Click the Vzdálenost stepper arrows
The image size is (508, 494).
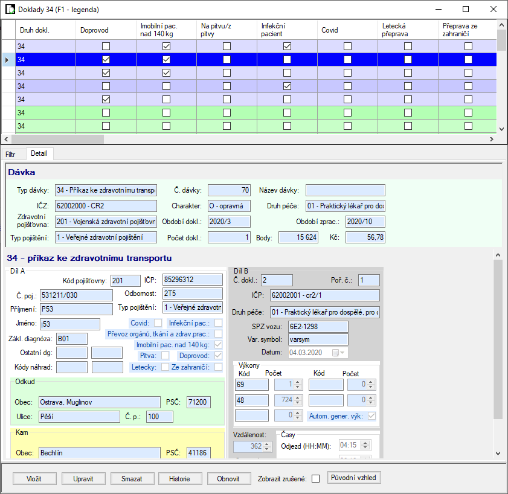pyautogui.click(x=268, y=446)
